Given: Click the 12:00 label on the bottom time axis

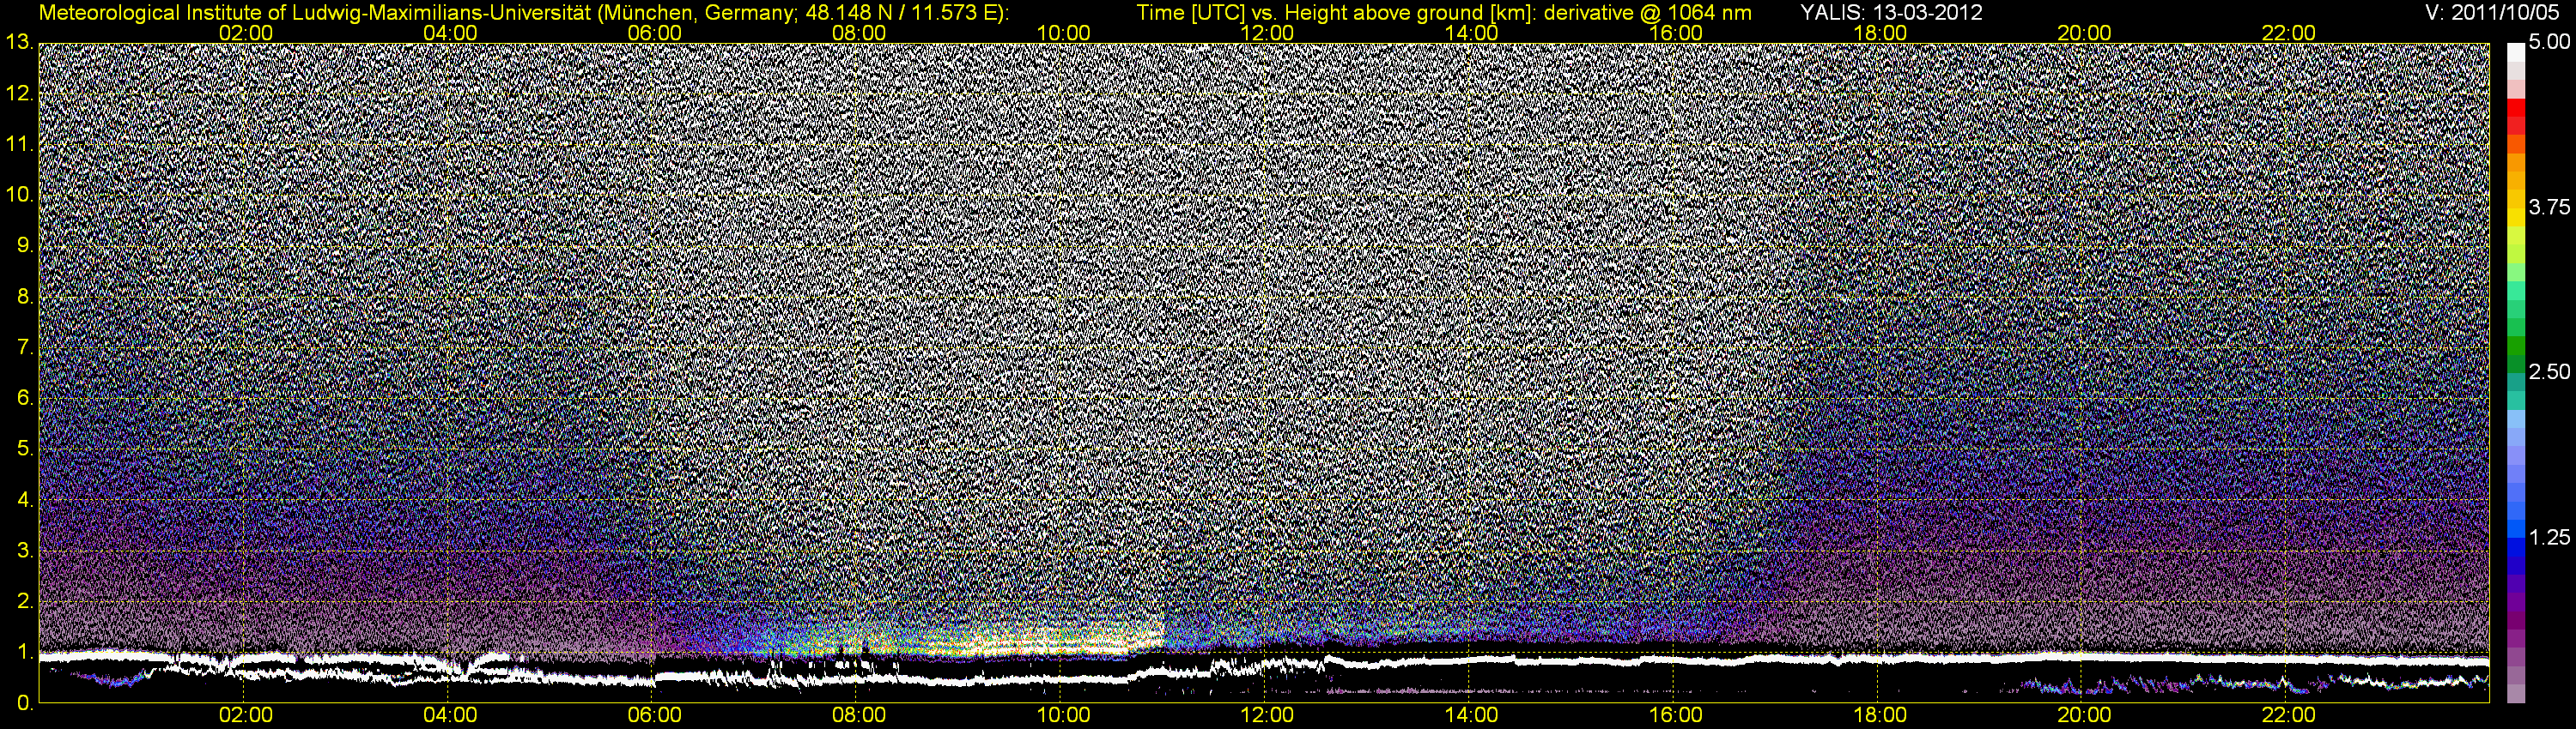Looking at the screenshot, I should tap(1267, 715).
